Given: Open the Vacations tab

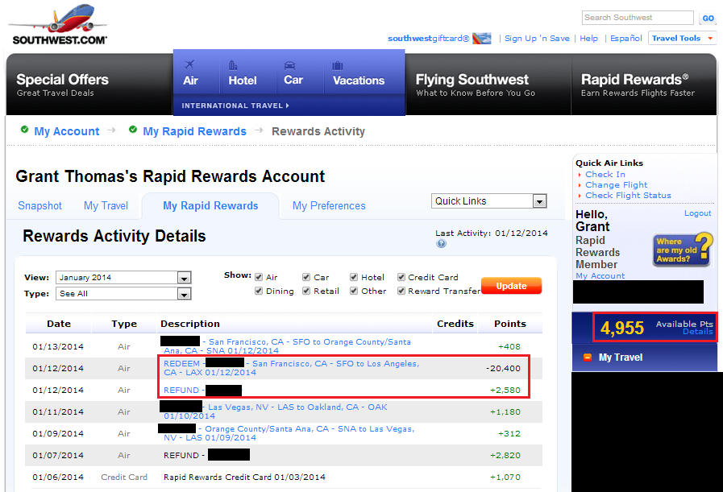Looking at the screenshot, I should point(359,74).
